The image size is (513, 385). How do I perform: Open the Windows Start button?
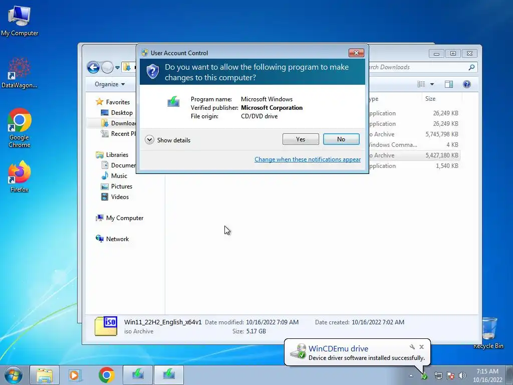tap(14, 375)
